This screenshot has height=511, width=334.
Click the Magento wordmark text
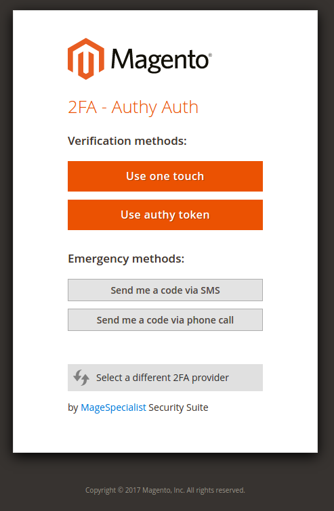pyautogui.click(x=159, y=61)
